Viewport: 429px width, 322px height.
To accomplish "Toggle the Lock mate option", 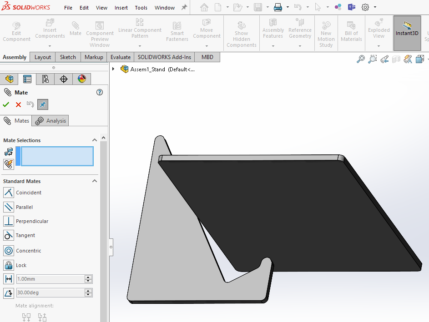I will [9, 265].
